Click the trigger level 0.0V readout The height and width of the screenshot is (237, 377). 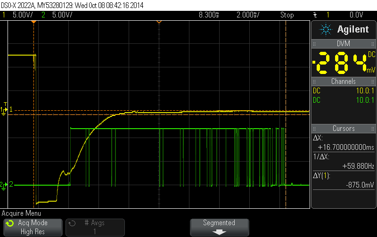click(356, 15)
